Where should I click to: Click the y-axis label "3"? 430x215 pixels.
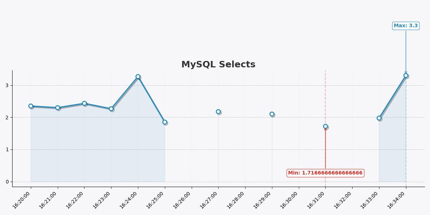[7, 85]
